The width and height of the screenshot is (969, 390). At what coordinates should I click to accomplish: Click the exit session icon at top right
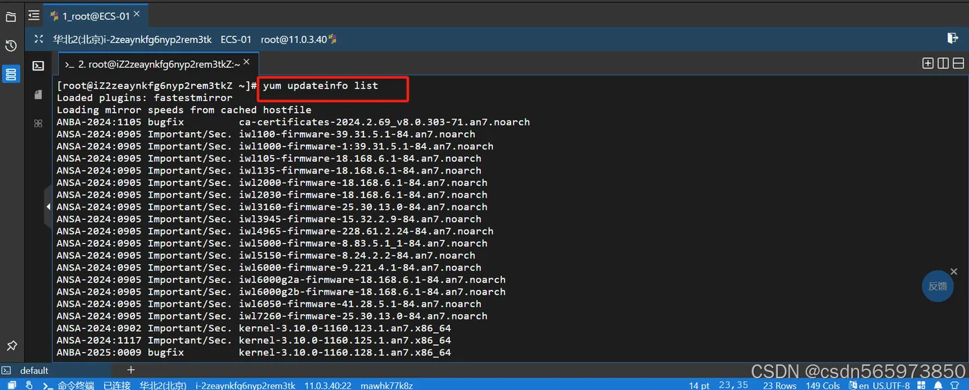click(952, 38)
